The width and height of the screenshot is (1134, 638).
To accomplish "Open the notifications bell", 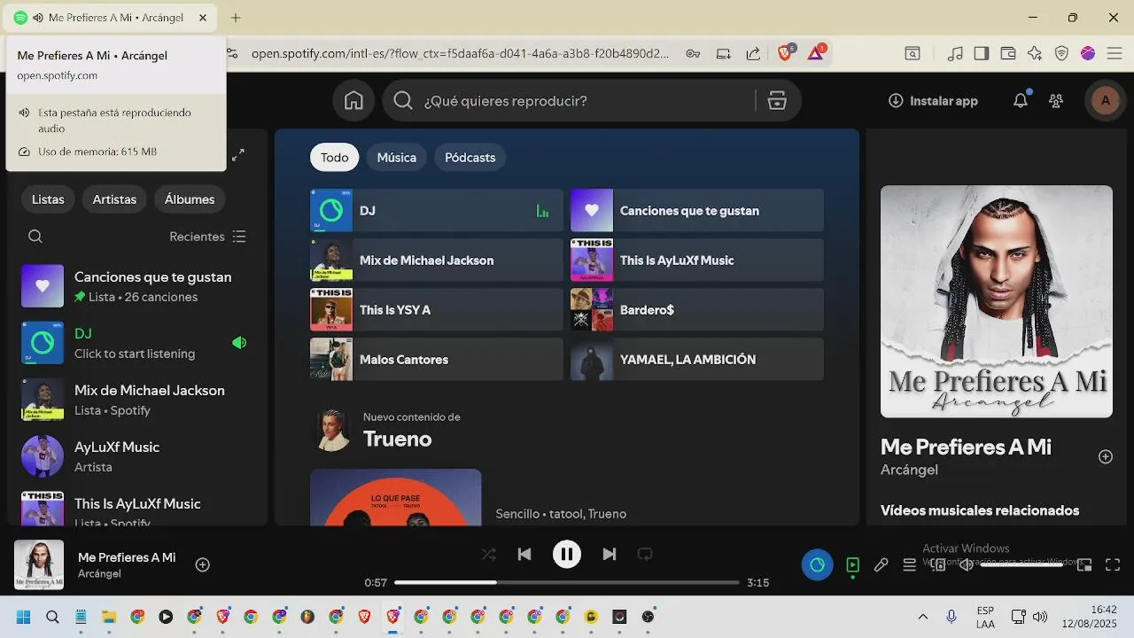I will 1021,101.
